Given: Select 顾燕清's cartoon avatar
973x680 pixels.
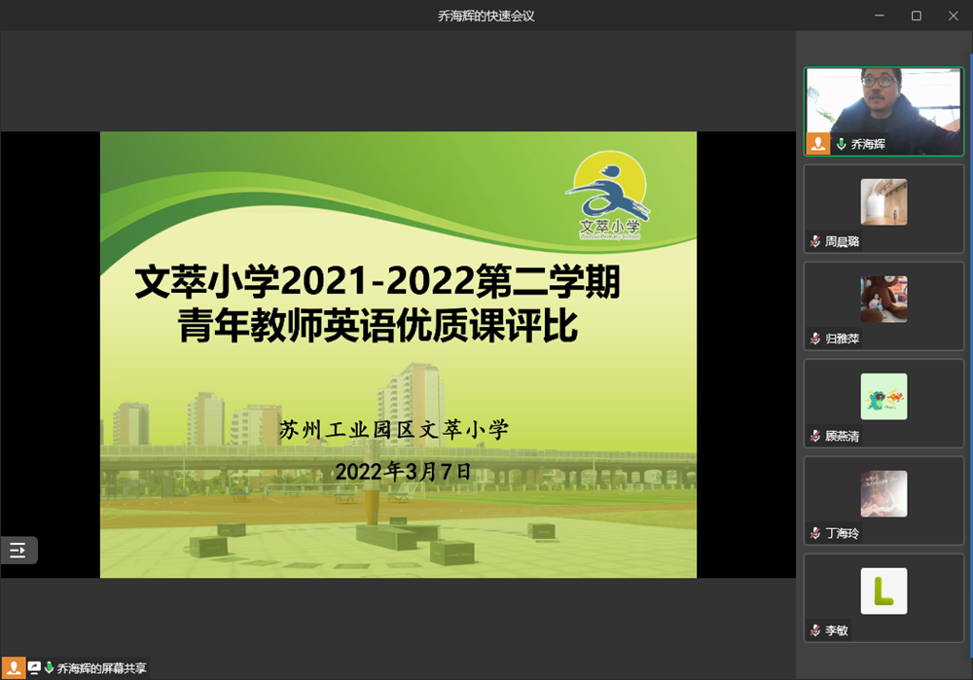Looking at the screenshot, I should pos(883,397).
